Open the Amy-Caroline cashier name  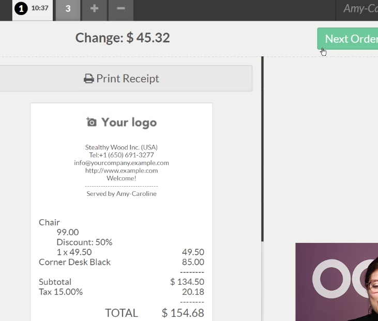coord(360,9)
